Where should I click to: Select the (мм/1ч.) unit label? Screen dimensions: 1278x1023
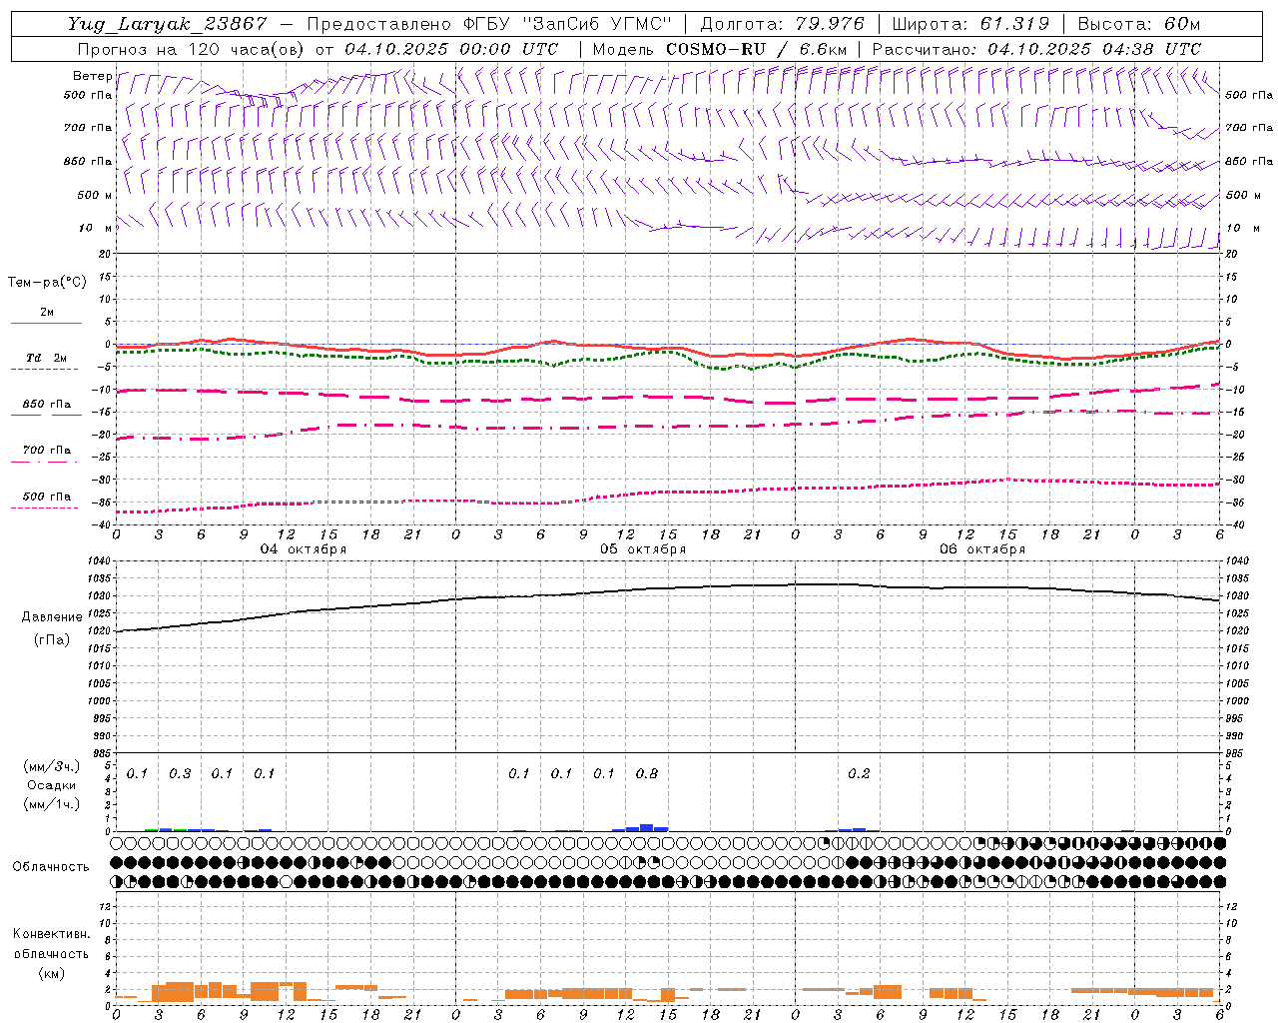[52, 804]
